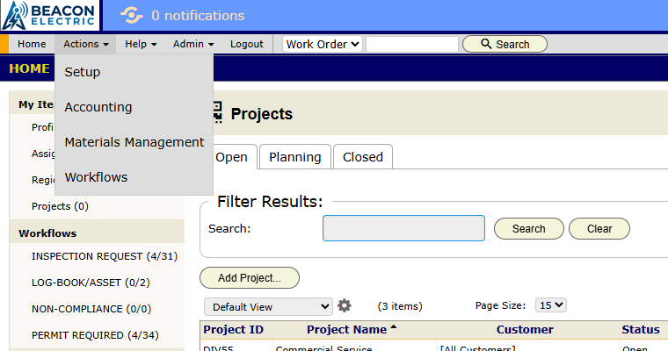Click the Add Project button
The width and height of the screenshot is (668, 351).
(250, 278)
